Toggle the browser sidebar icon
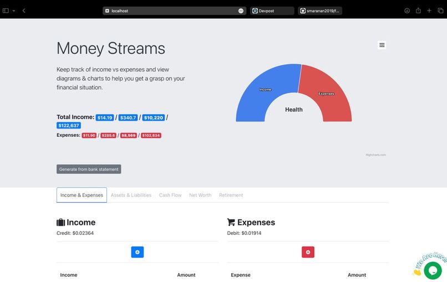This screenshot has height=282, width=447. (x=6, y=11)
